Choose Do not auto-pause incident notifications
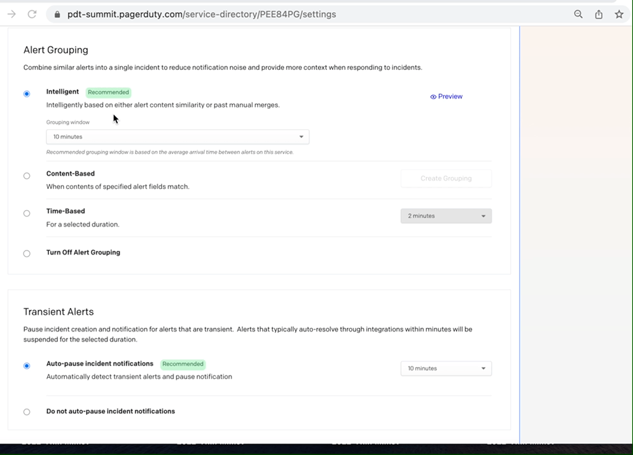633x455 pixels. coord(27,412)
